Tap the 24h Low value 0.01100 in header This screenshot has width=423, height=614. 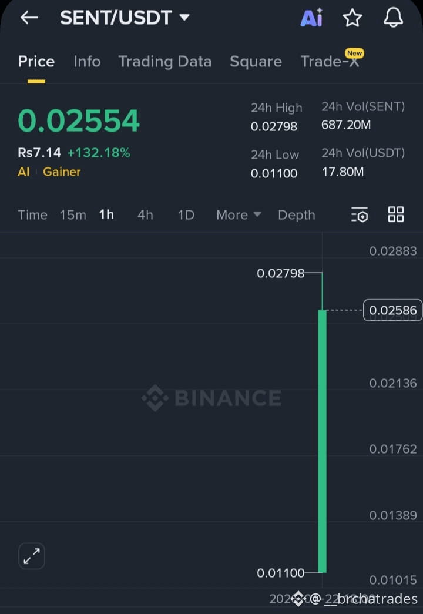tap(274, 173)
